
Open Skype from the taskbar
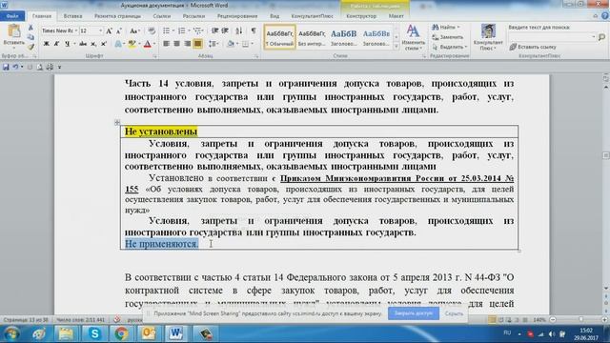click(x=94, y=333)
